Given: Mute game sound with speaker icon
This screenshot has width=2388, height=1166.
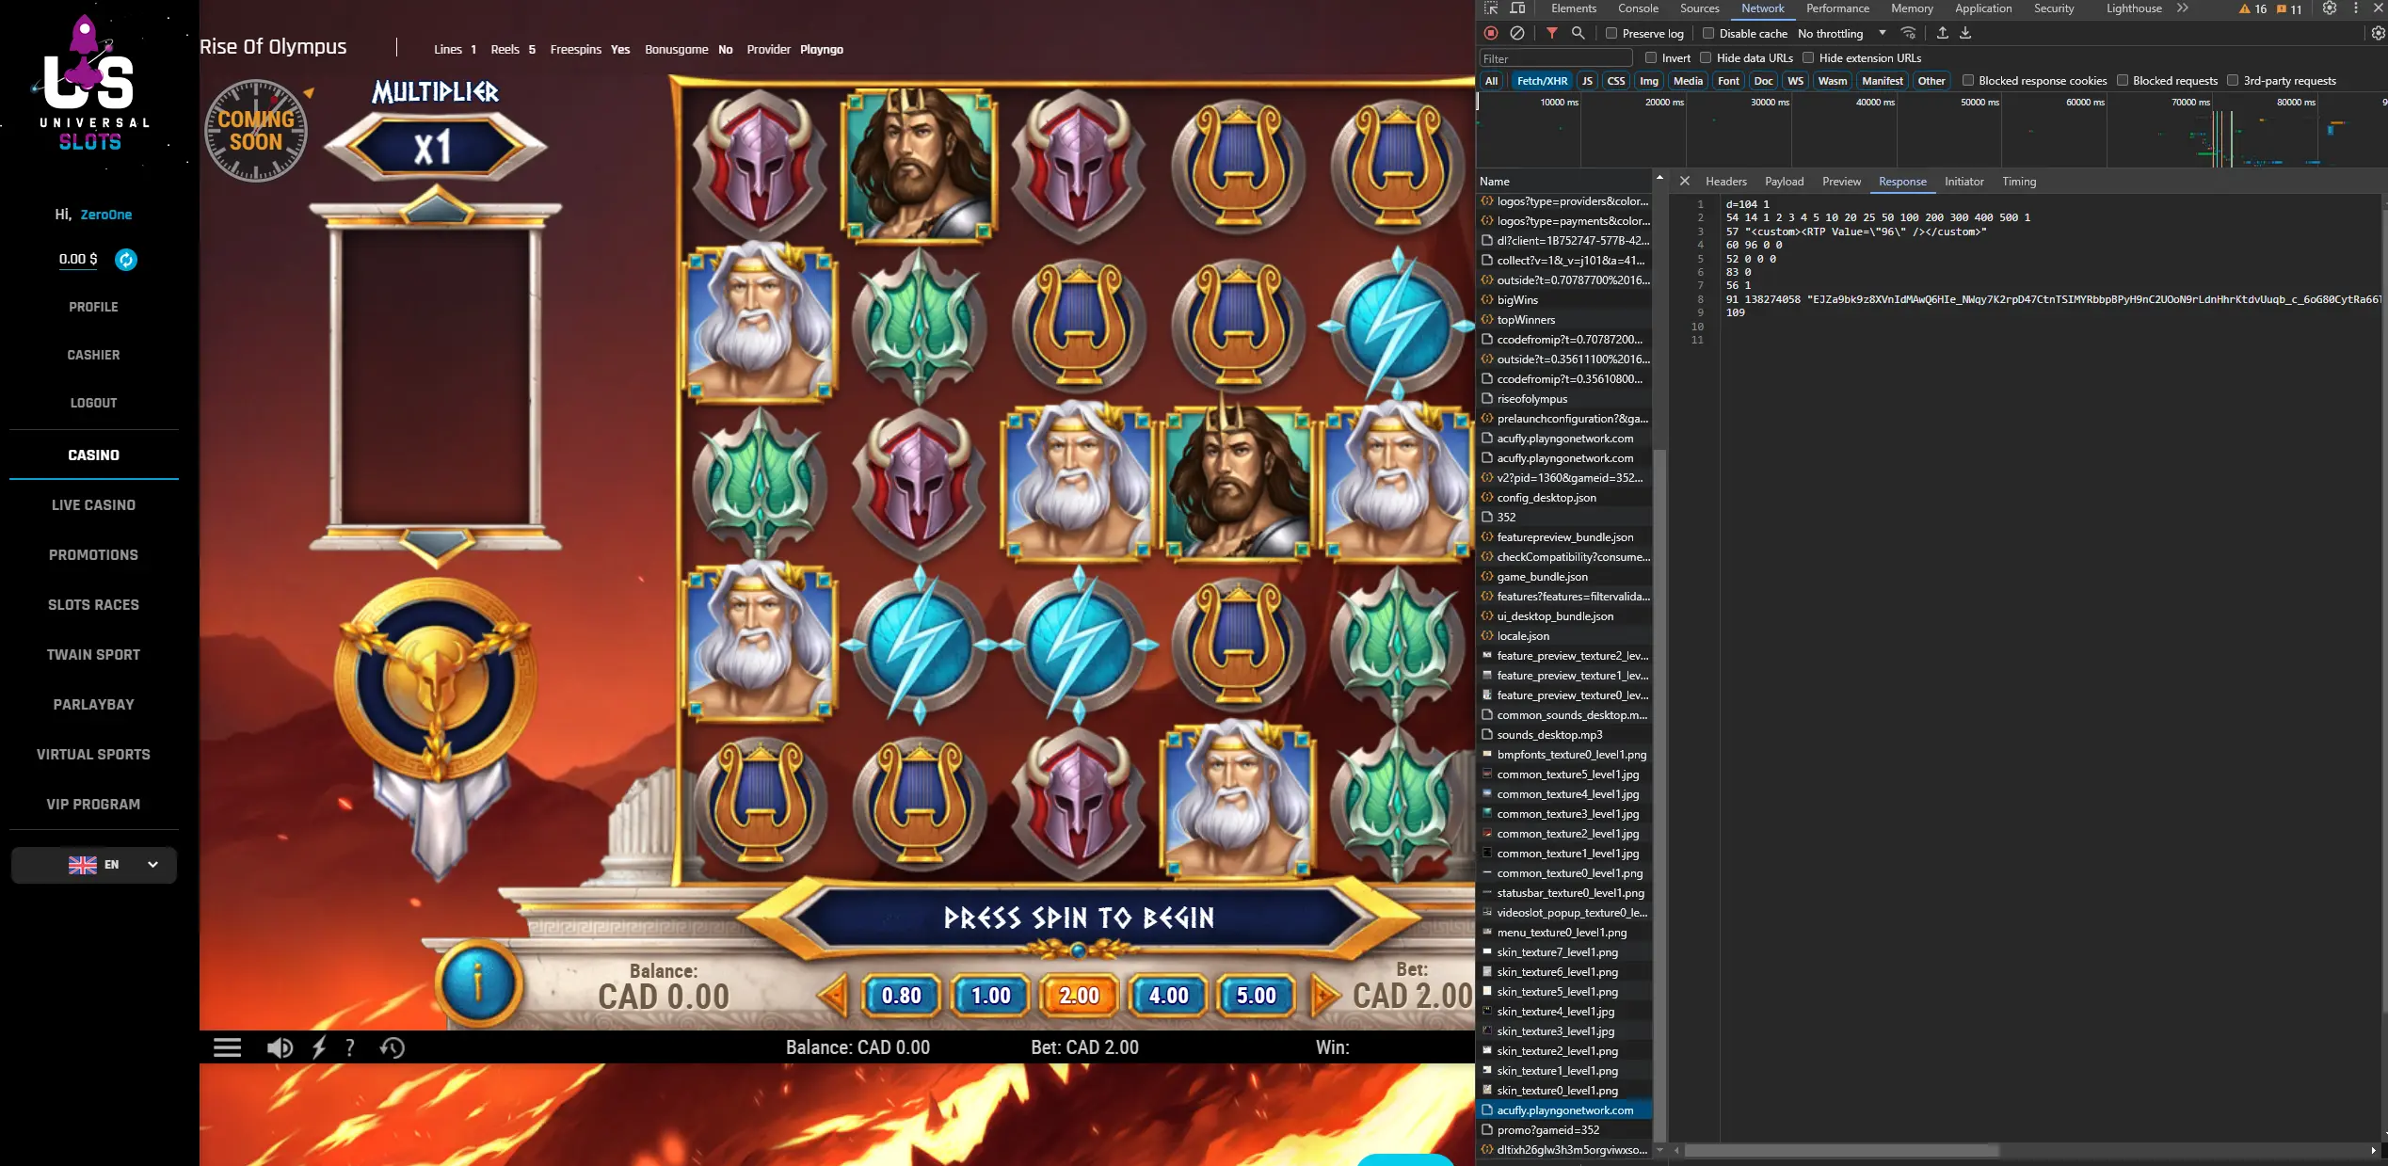Looking at the screenshot, I should 280,1047.
